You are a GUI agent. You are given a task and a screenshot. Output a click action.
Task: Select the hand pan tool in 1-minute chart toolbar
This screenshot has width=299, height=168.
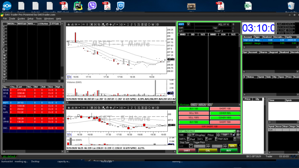107,25
